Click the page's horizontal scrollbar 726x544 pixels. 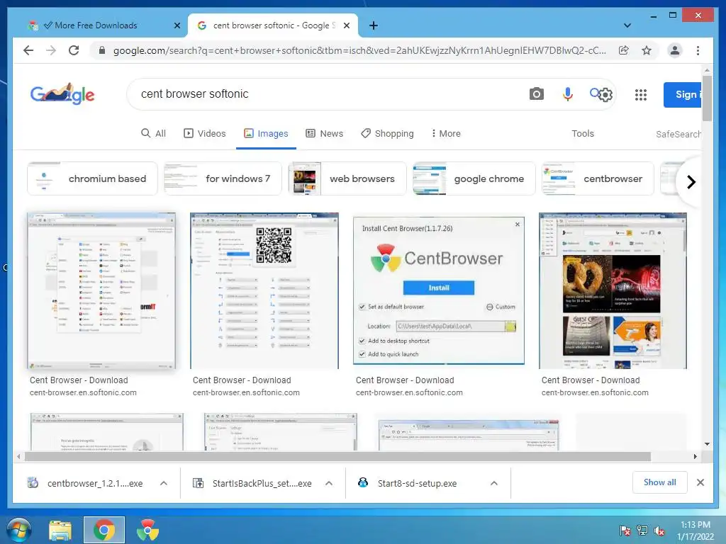click(337, 457)
